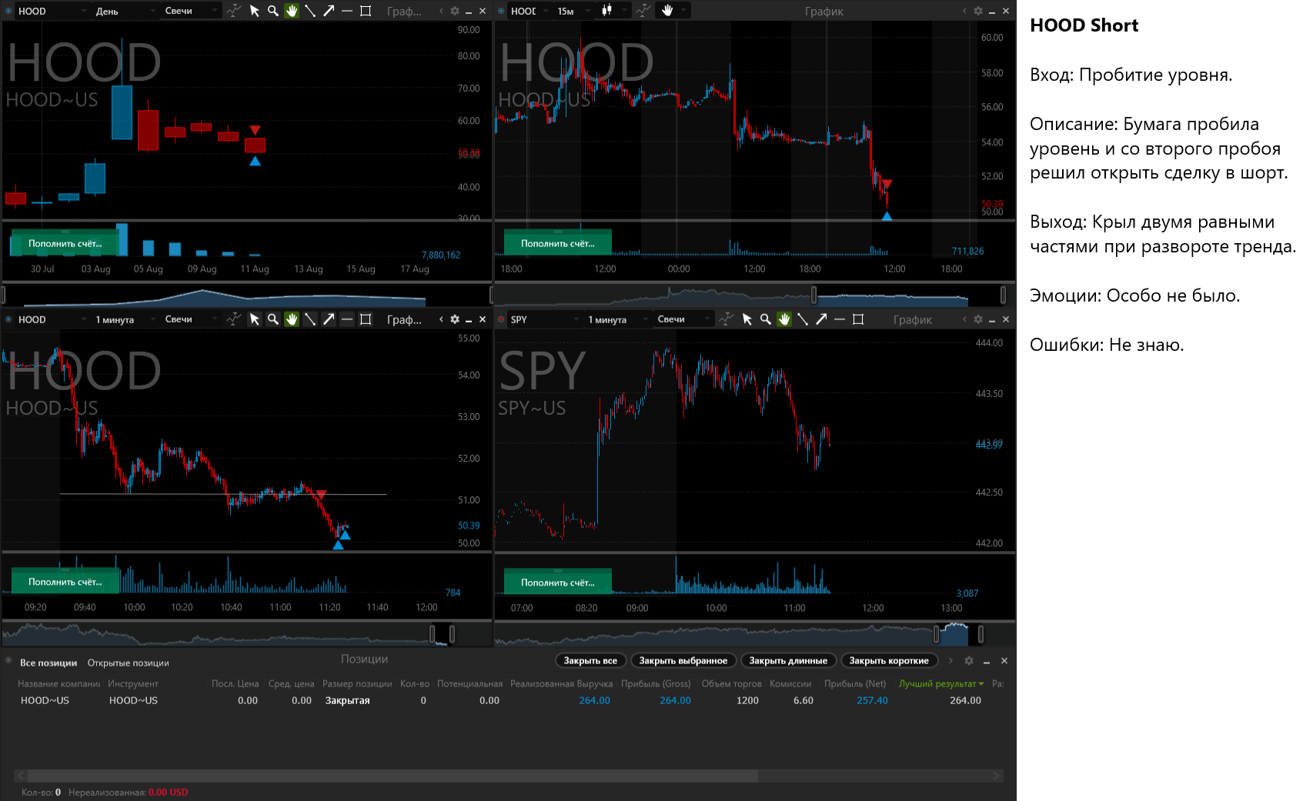Grab the right range handle under the SPY chart
The height and width of the screenshot is (801, 1313).
point(981,634)
